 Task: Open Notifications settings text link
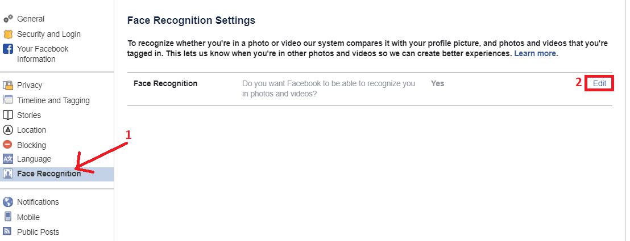point(38,202)
